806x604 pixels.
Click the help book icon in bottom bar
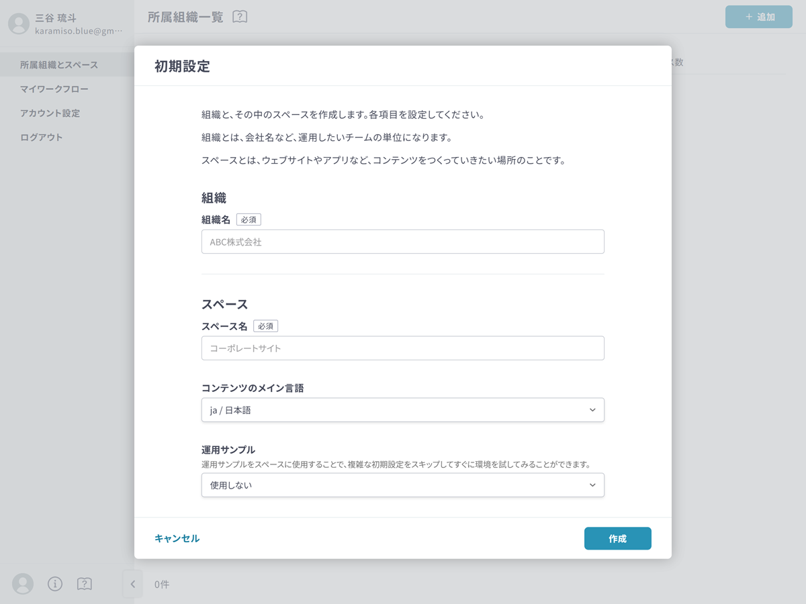tap(84, 584)
